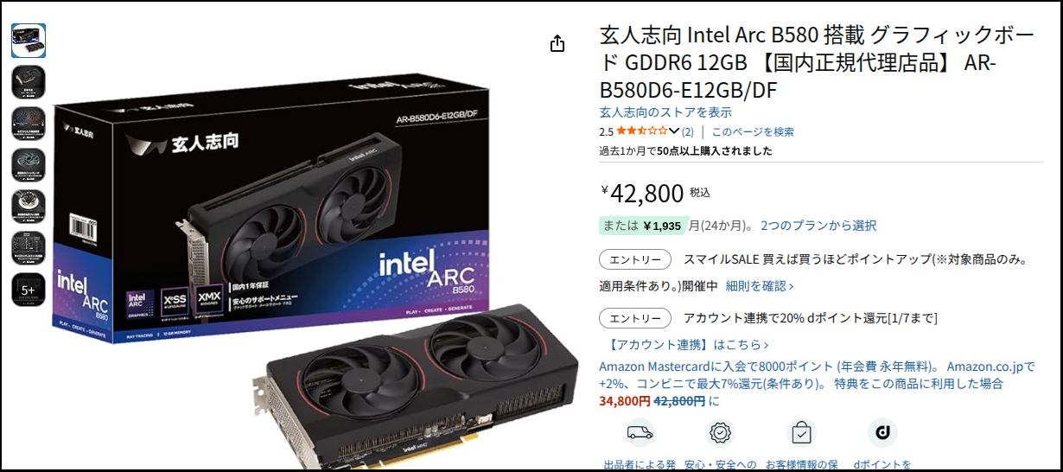Open 2つのプランから選択 link
1063x472 pixels.
818,226
